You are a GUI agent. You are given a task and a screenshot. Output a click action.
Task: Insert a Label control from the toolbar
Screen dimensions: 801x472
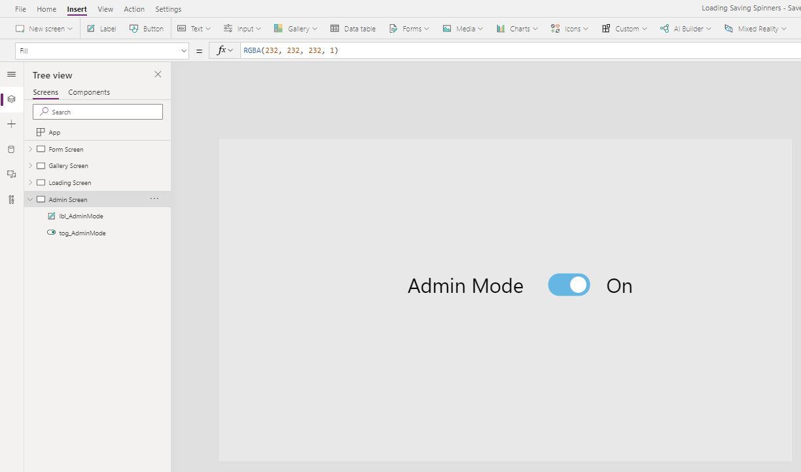pos(101,28)
